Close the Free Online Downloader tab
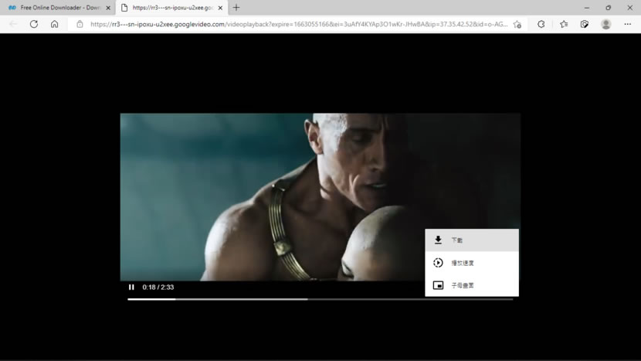This screenshot has width=641, height=361. point(108,8)
